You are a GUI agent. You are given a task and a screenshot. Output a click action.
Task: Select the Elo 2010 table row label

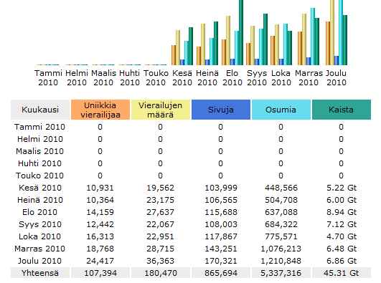click(x=40, y=212)
